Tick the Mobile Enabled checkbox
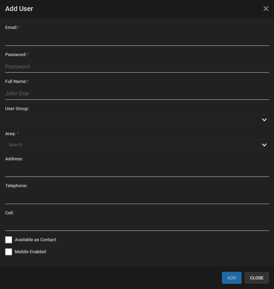The height and width of the screenshot is (289, 274). 9,252
